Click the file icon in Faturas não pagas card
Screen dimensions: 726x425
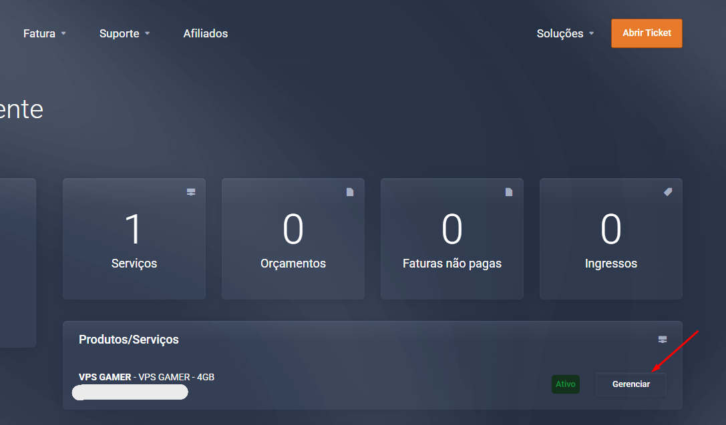pyautogui.click(x=509, y=192)
